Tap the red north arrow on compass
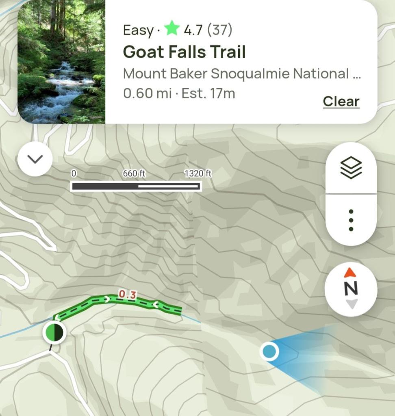This screenshot has width=395, height=416. (350, 273)
